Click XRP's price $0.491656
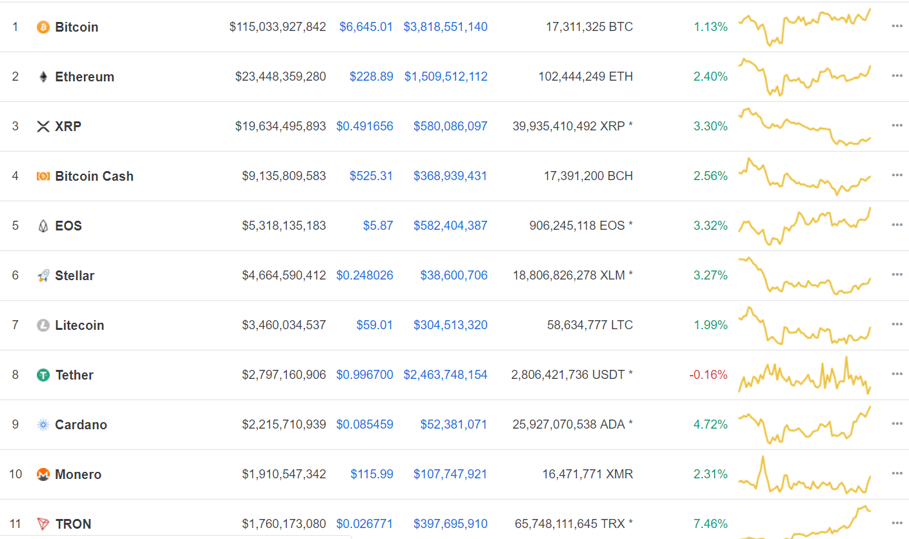The image size is (909, 539). (365, 127)
